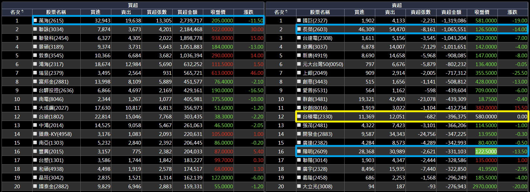Click 開發金(2883) stock name
The width and height of the screenshot is (530, 192).
pyautogui.click(x=317, y=134)
